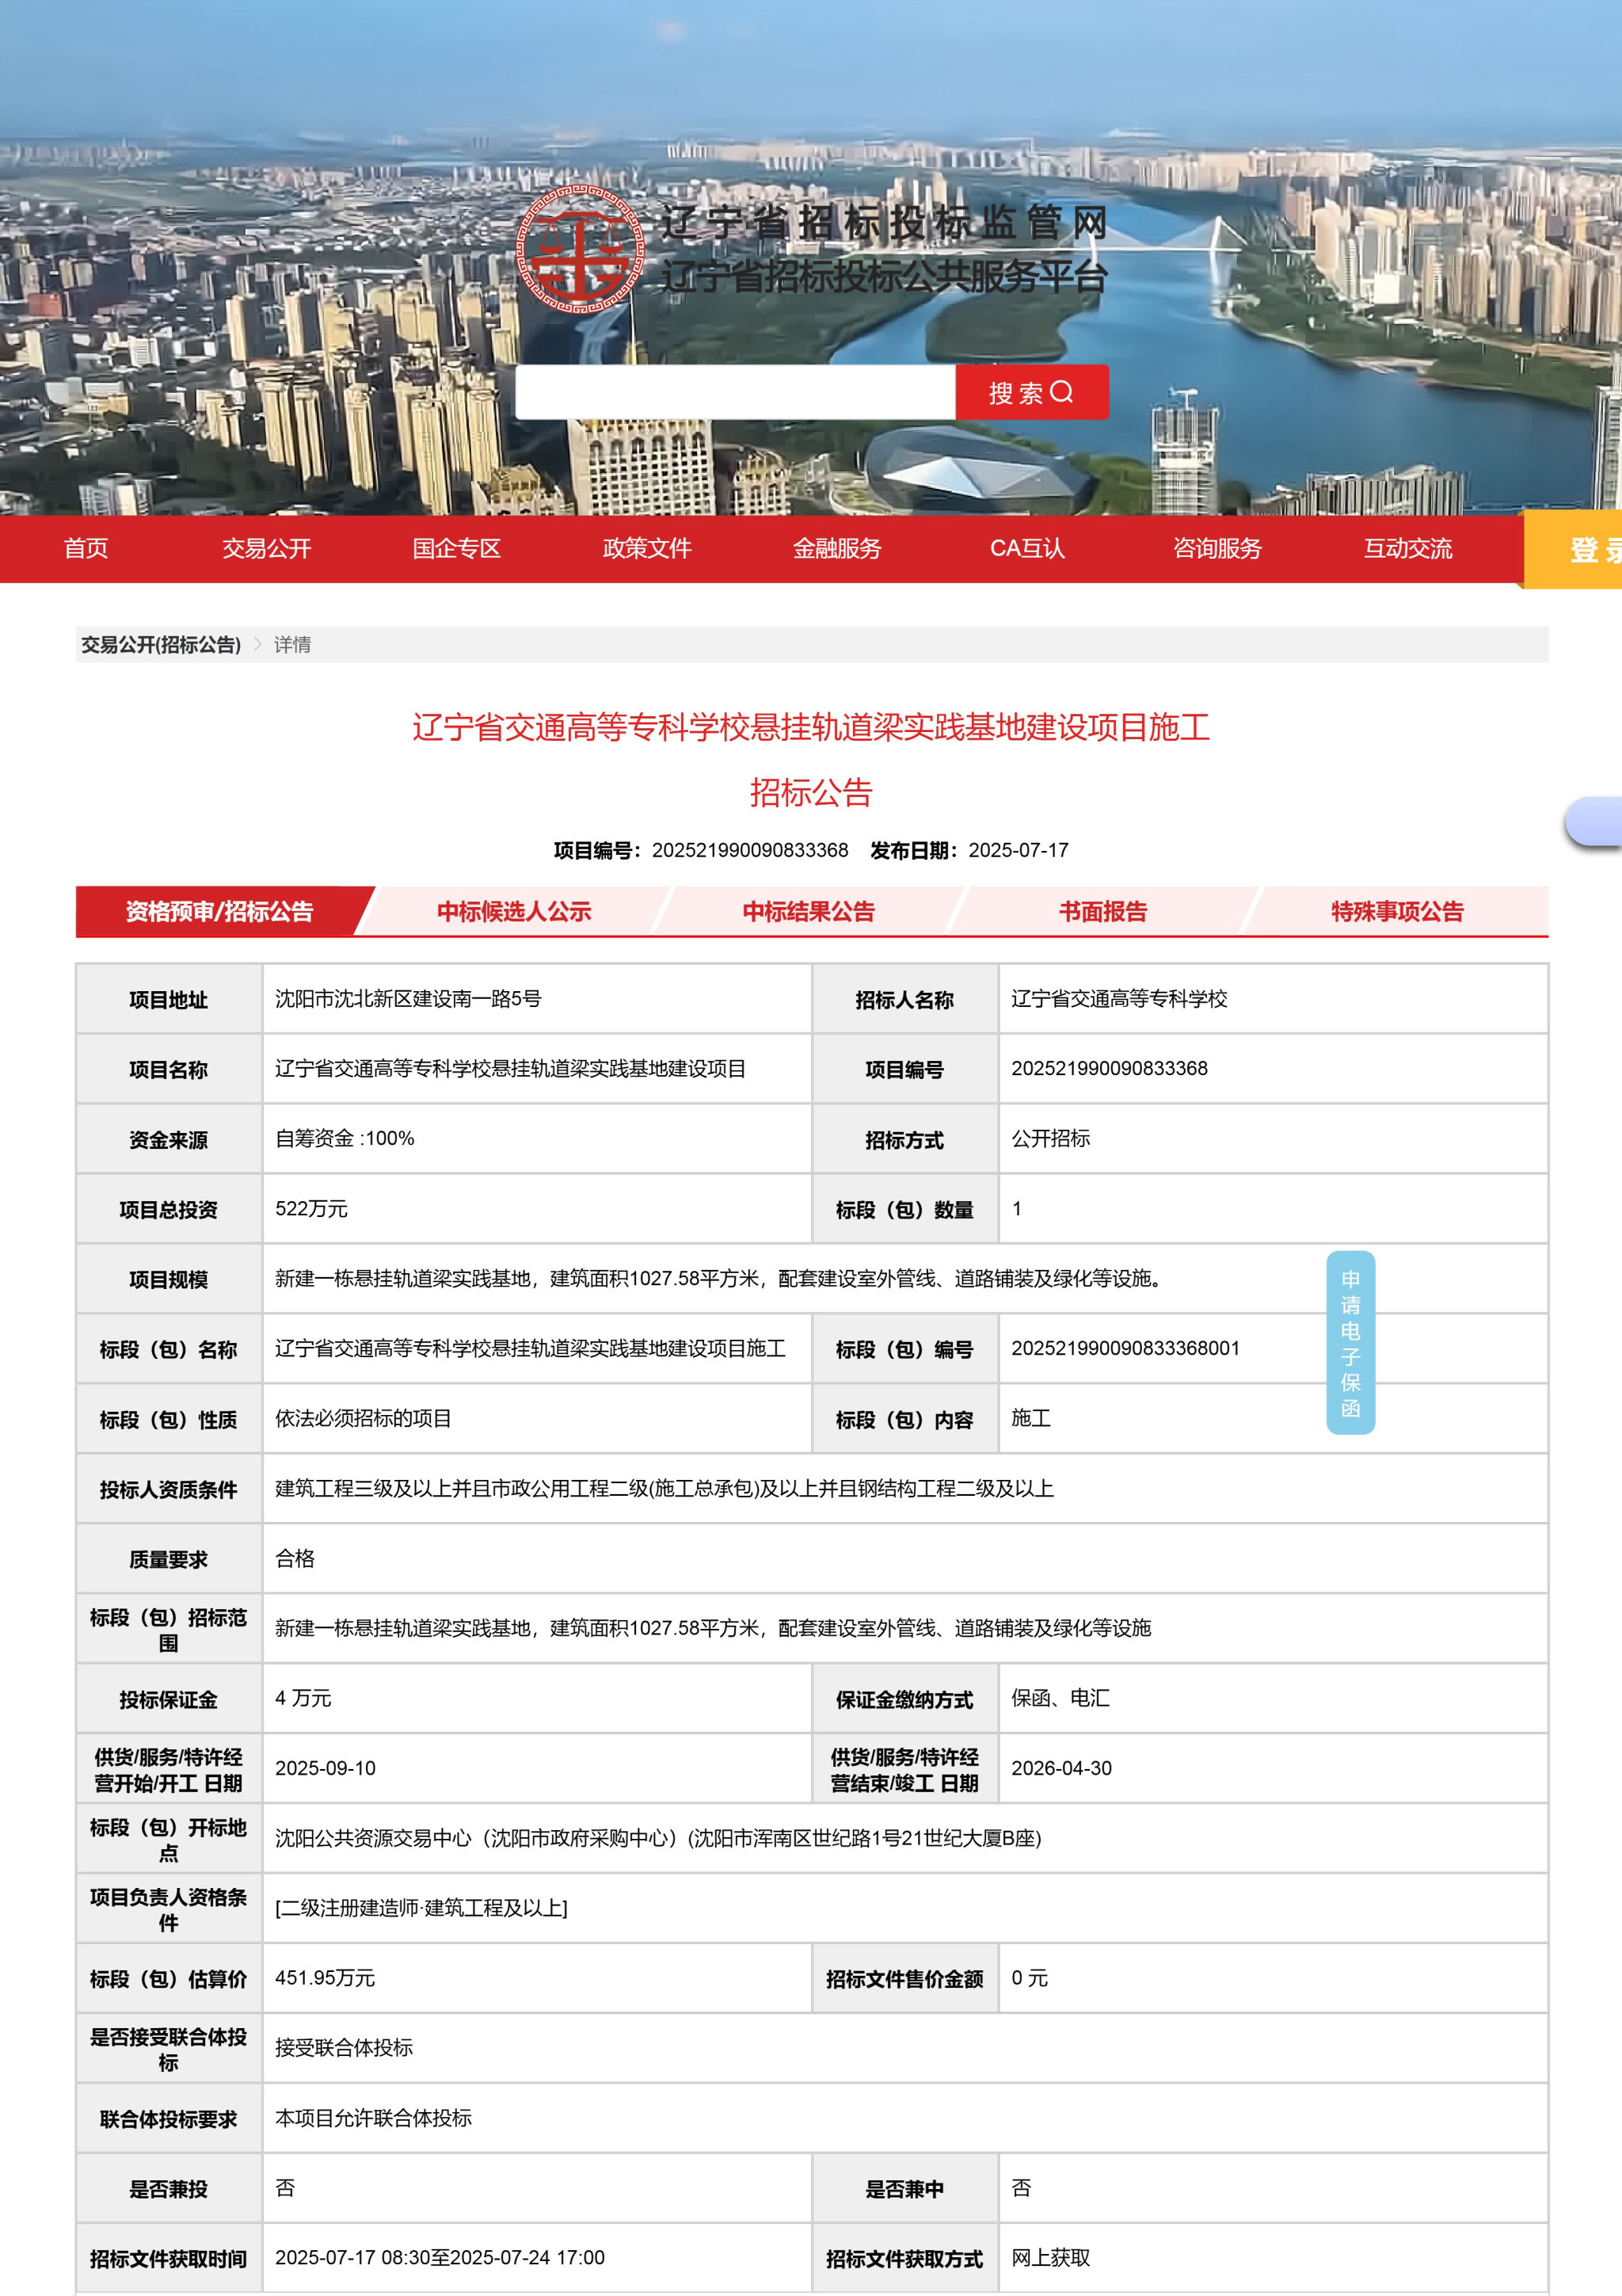Open the 政策文件 navigation item
This screenshot has width=1622, height=2296.
pyautogui.click(x=646, y=548)
